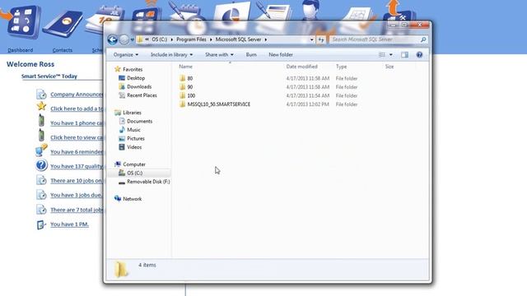Change view with the view icon

click(x=382, y=55)
